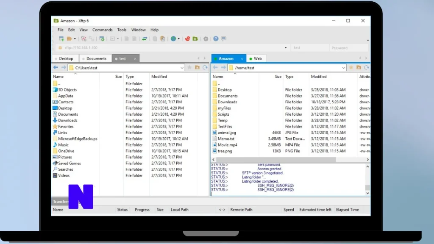Image resolution: width=434 pixels, height=244 pixels.
Task: Click the local pane forward arrow
Action: (64, 67)
